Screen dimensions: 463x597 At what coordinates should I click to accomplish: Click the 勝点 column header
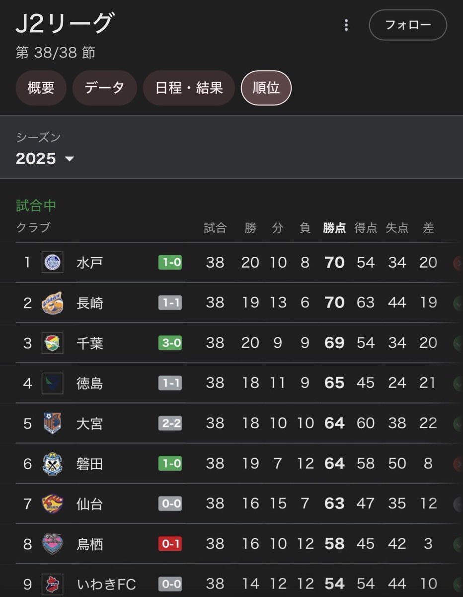coord(334,228)
